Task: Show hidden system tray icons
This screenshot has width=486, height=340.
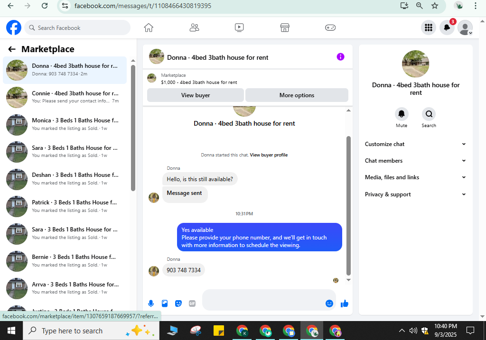Action: click(402, 331)
